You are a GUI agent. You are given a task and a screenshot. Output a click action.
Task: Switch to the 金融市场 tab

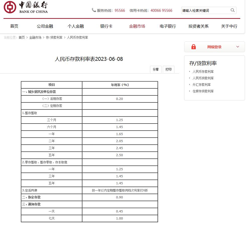coord(137,26)
